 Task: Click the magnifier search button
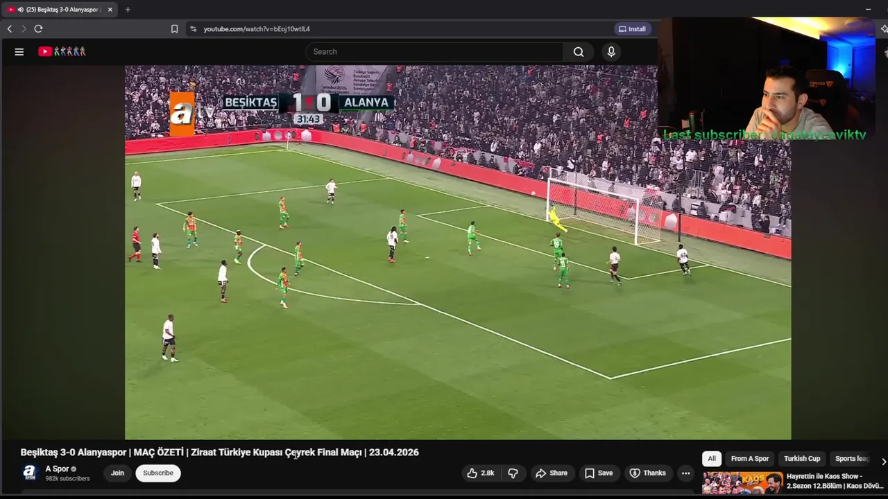tap(579, 51)
